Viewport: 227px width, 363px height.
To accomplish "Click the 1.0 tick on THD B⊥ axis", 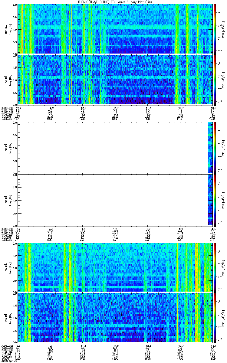I will point(15,148).
